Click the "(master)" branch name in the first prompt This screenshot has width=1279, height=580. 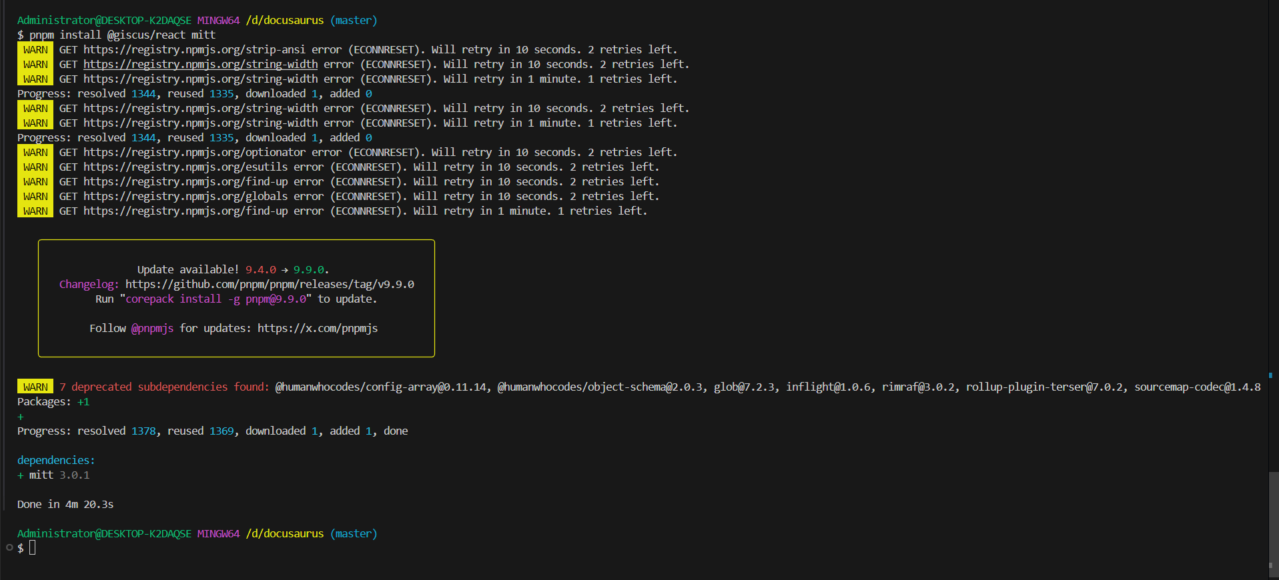354,21
